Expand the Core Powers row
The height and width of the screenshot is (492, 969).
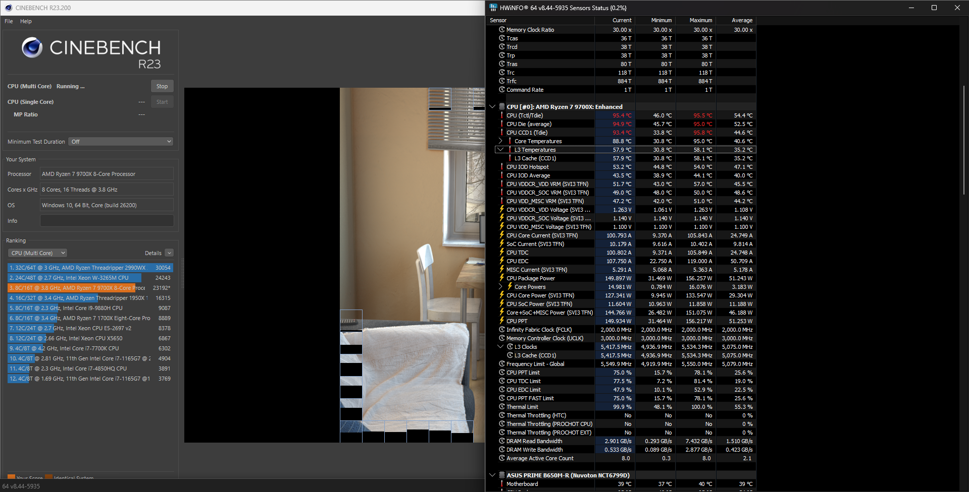click(500, 287)
